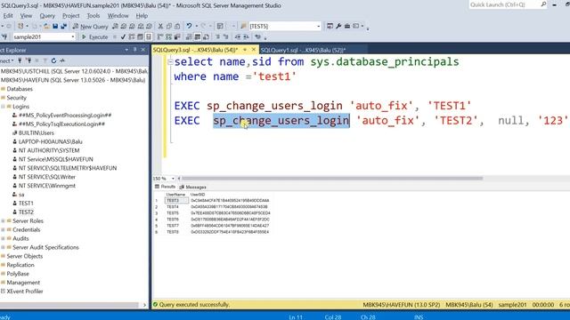Open the Tools menu
This screenshot has height=320, width=570.
(x=94, y=16)
